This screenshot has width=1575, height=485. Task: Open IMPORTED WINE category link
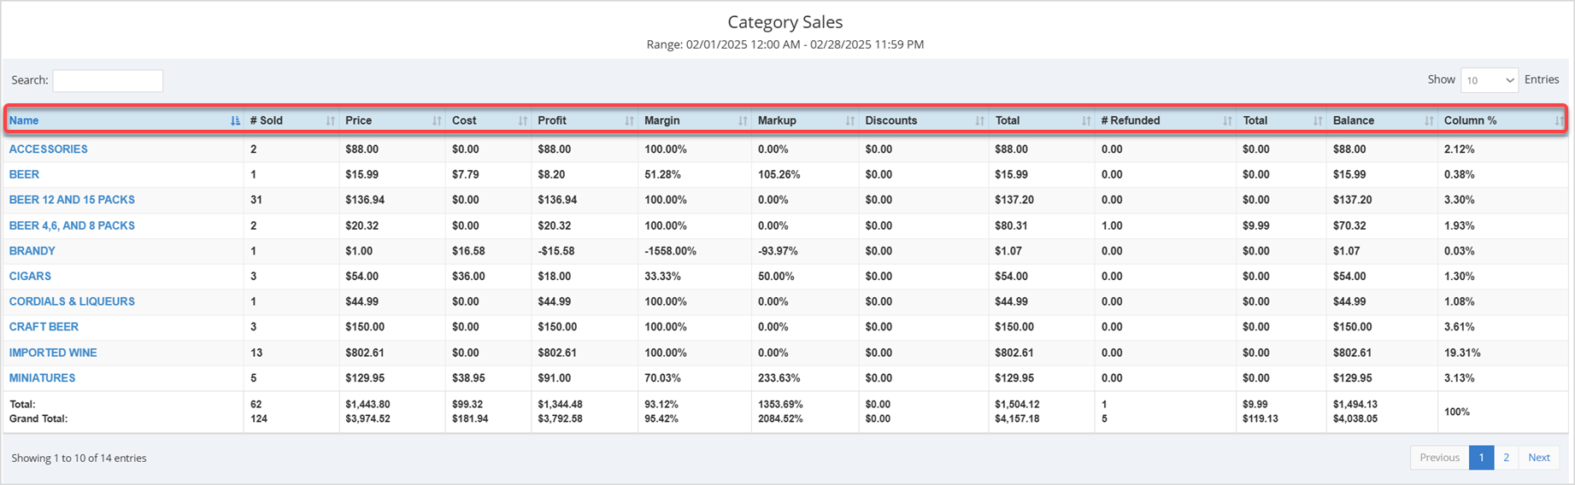(x=53, y=353)
